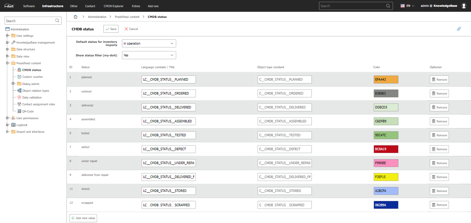Click the Custom counter tree icon
This screenshot has width=471, height=223.
(19, 77)
